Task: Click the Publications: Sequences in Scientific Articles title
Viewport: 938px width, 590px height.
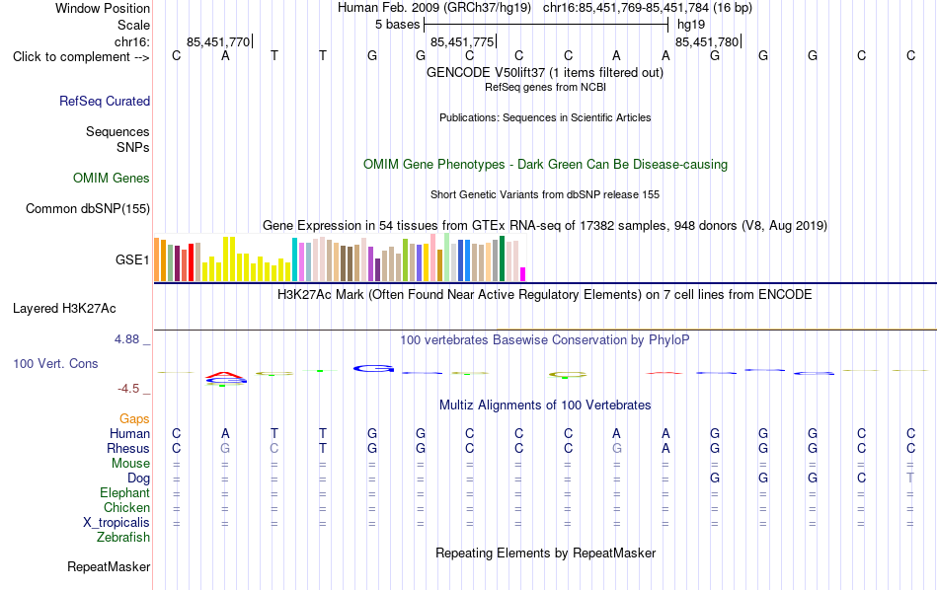Action: click(x=545, y=117)
